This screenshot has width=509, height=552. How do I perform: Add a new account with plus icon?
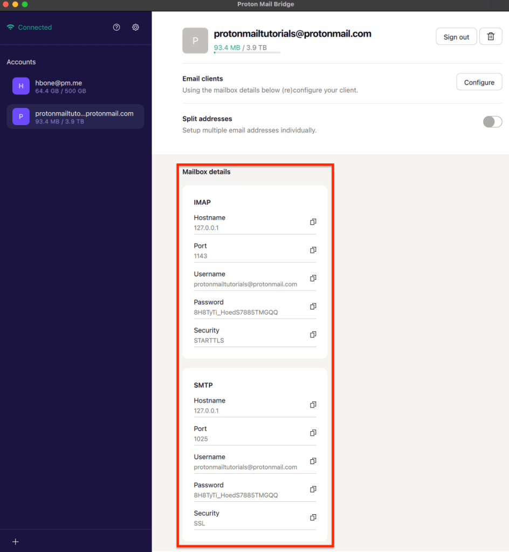16,541
